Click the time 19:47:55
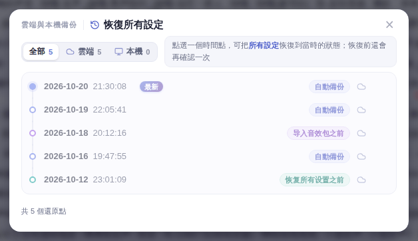The width and height of the screenshot is (418, 241). click(x=110, y=156)
